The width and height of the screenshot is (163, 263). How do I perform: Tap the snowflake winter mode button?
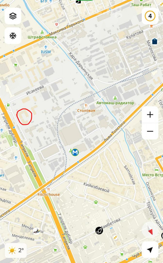tap(13, 36)
